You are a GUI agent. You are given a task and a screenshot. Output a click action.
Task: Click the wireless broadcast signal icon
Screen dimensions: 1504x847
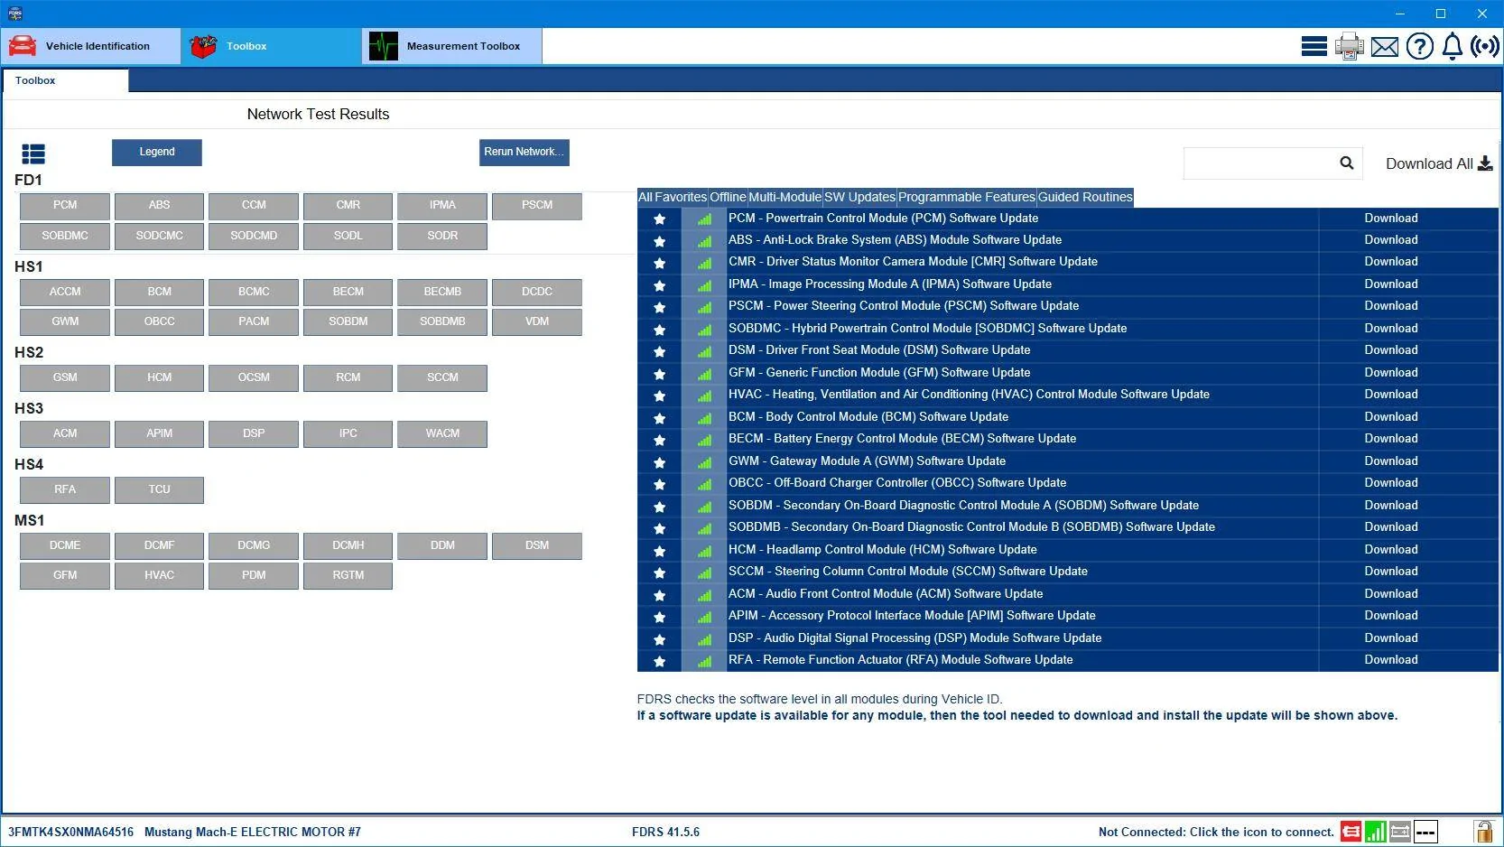pos(1484,46)
